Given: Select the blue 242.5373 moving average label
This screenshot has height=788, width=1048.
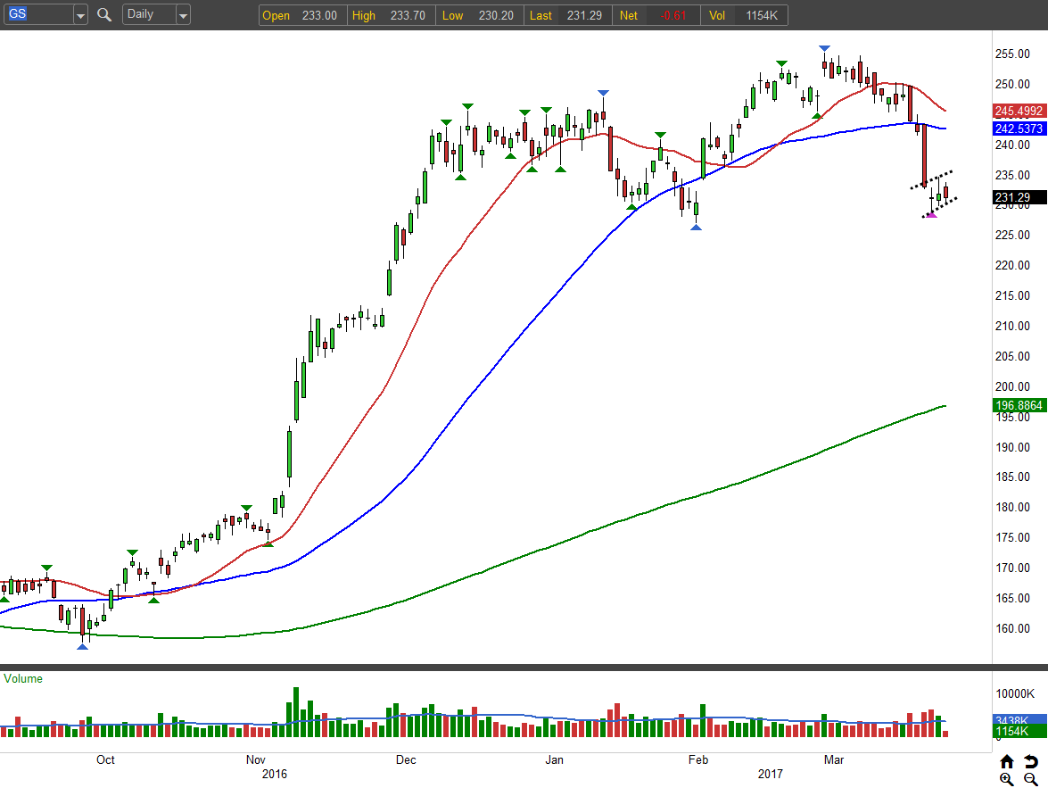Looking at the screenshot, I should tap(1019, 129).
